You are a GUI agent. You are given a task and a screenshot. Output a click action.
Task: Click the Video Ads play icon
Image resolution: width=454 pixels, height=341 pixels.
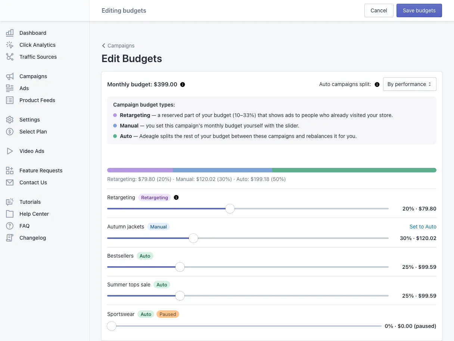click(10, 151)
